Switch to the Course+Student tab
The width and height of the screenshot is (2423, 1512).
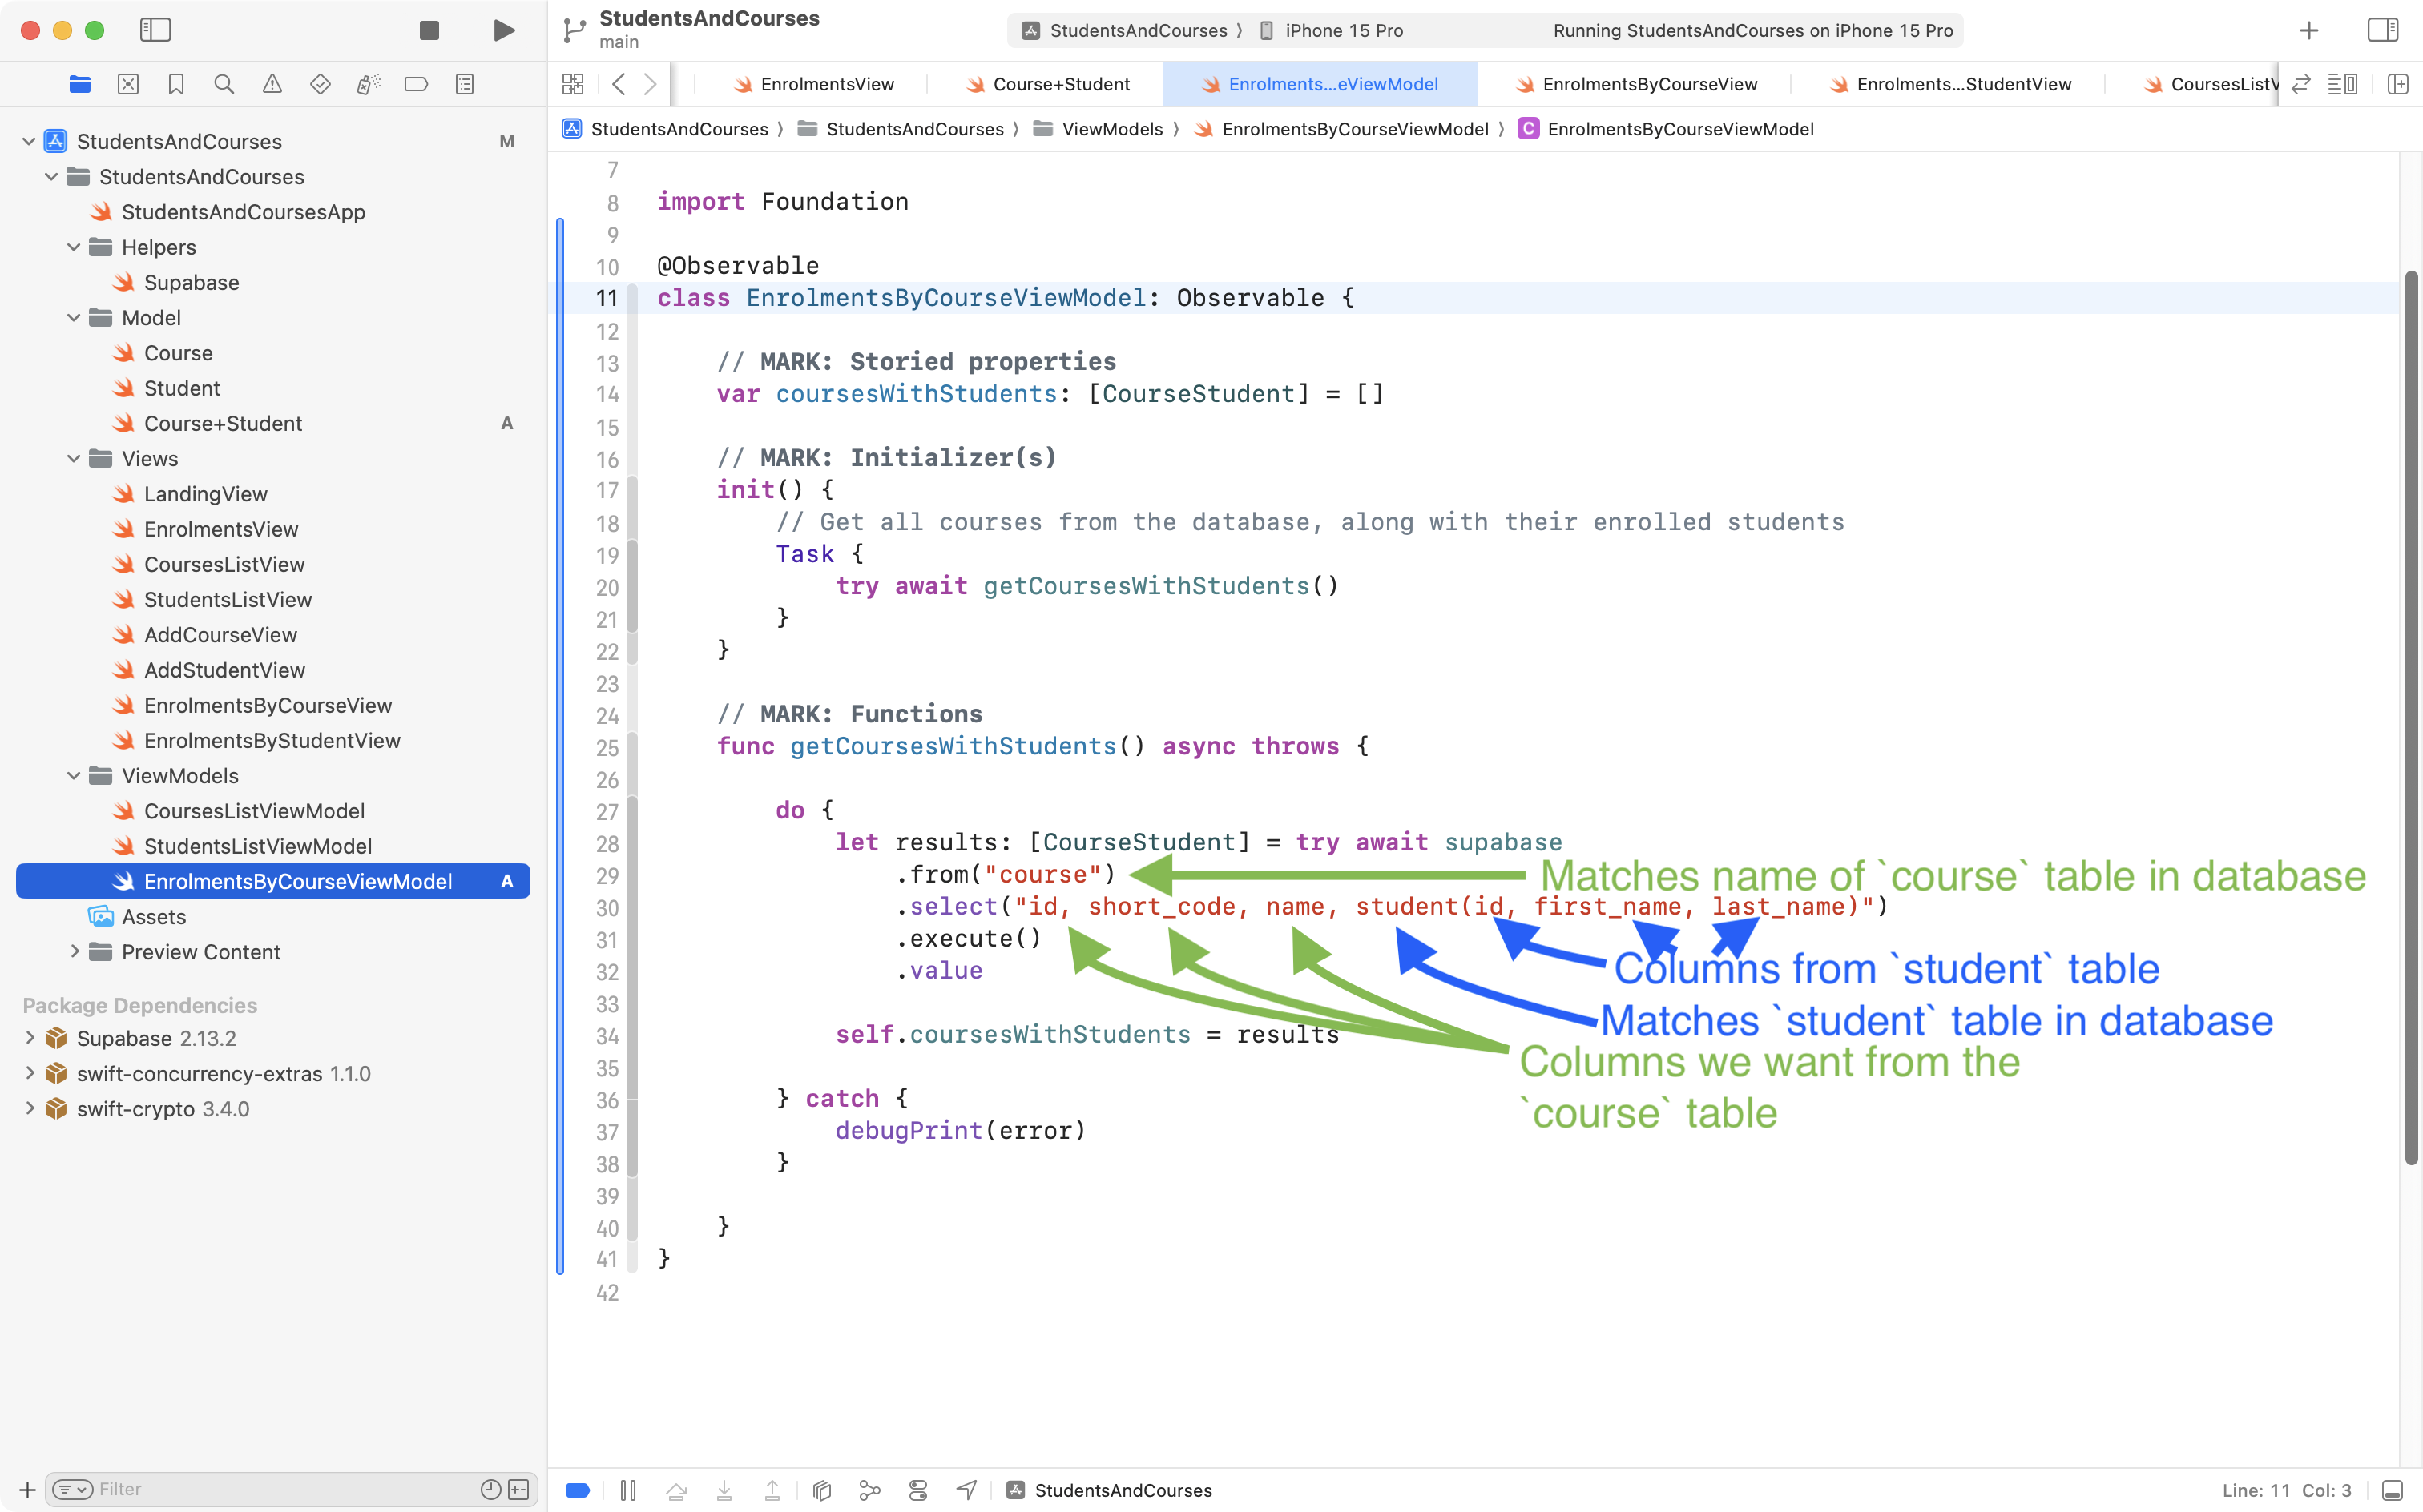point(1060,85)
